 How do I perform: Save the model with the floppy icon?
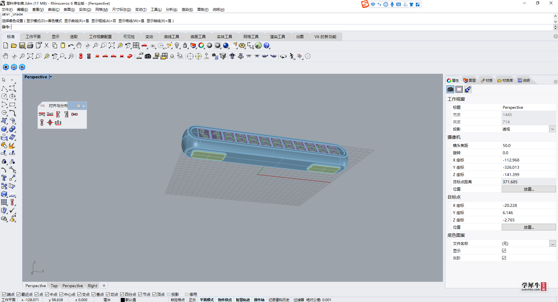coord(22,45)
